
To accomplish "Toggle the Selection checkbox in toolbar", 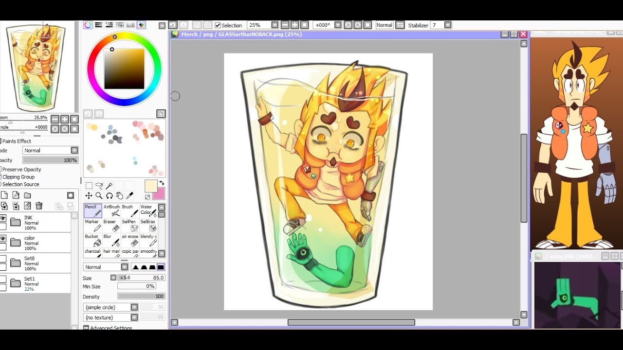I will click(x=218, y=25).
